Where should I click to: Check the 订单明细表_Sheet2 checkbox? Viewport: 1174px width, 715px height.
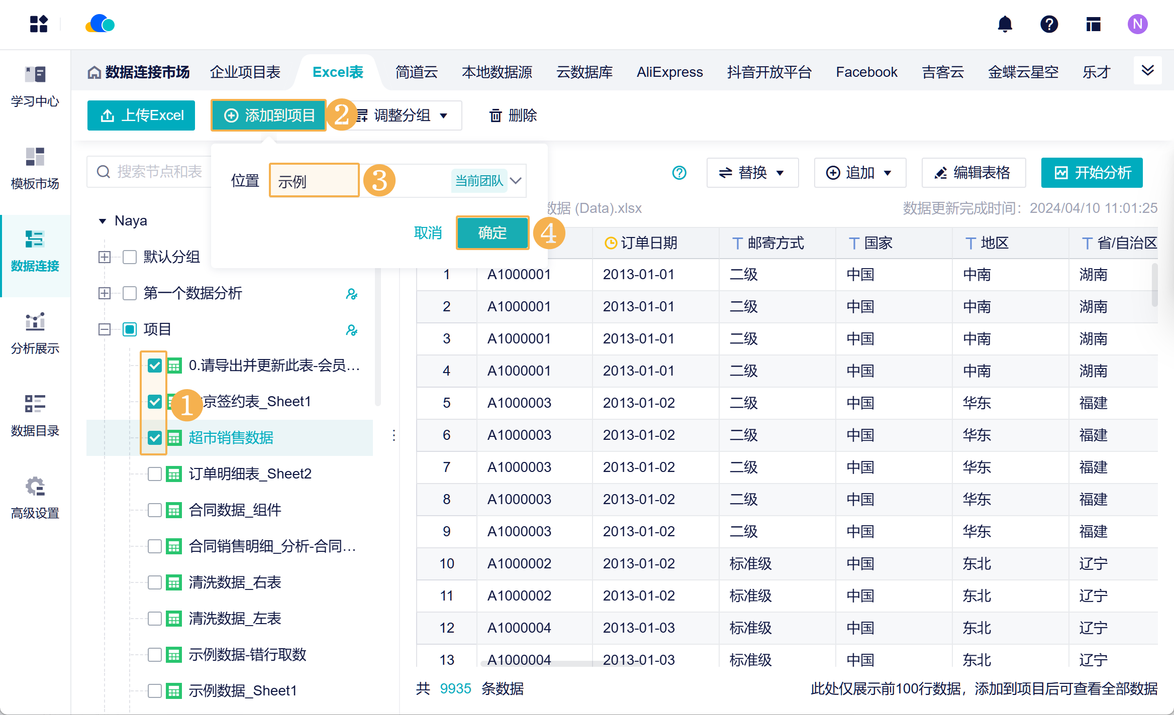155,474
